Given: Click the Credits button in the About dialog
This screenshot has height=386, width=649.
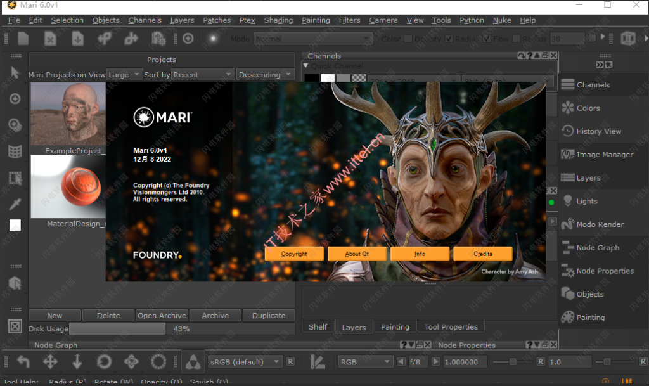Looking at the screenshot, I should (482, 253).
